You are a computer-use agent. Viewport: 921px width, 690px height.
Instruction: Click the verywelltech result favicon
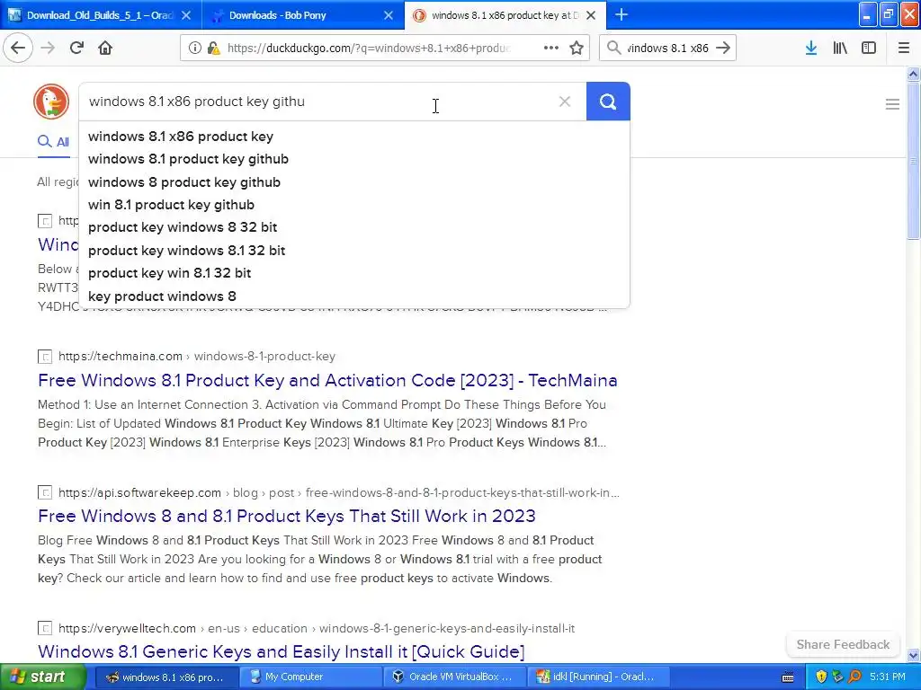click(45, 628)
